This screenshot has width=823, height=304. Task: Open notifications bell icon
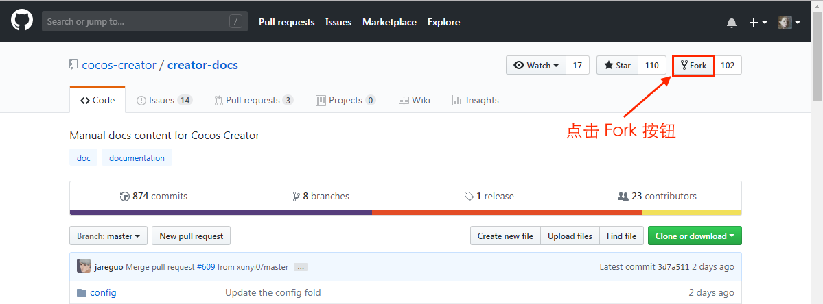pyautogui.click(x=731, y=23)
